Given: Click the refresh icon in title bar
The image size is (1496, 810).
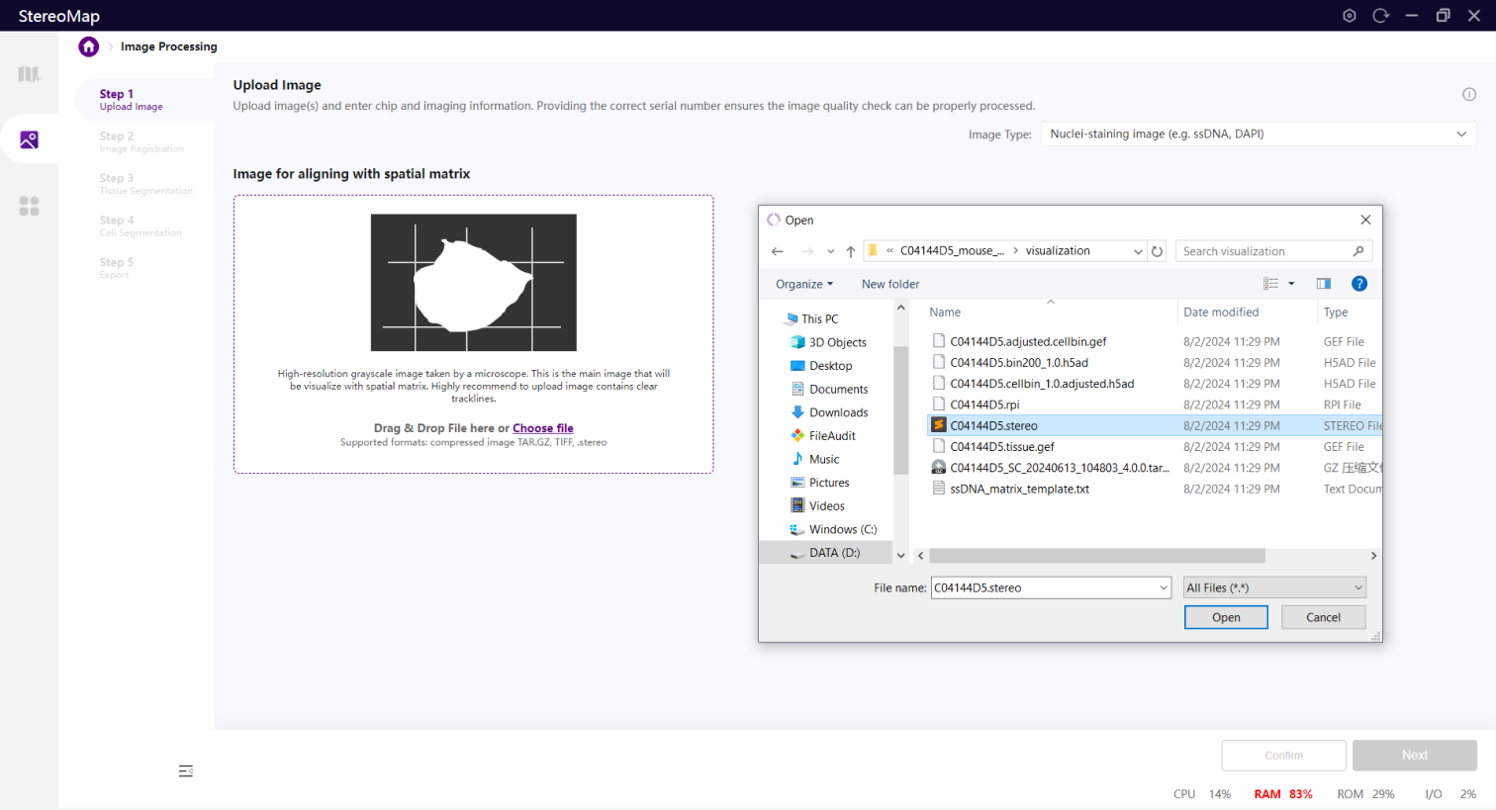Looking at the screenshot, I should click(1380, 16).
